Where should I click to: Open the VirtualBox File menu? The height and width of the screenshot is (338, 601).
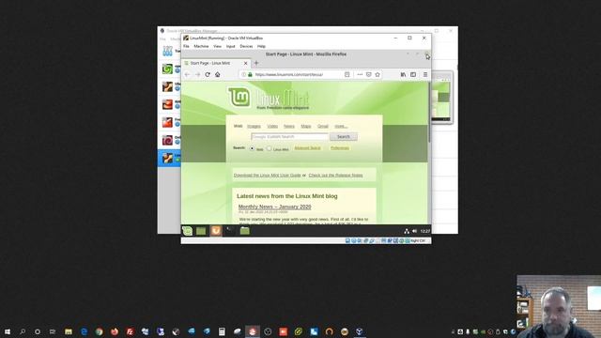[x=186, y=46]
